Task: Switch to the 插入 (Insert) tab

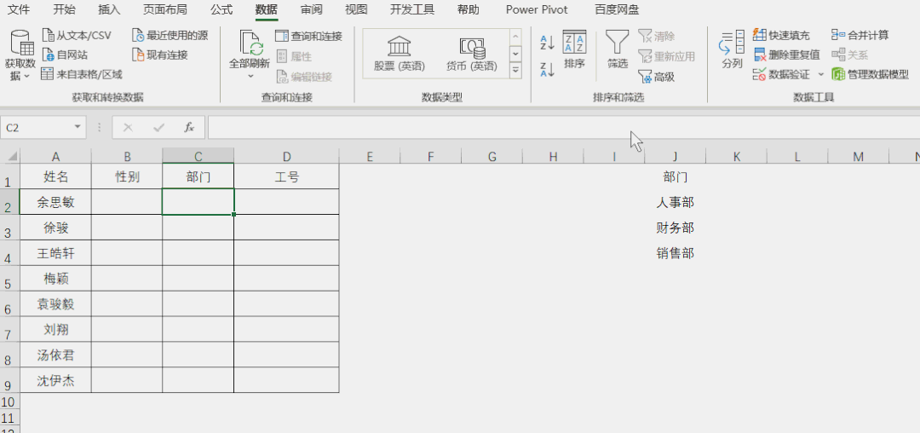Action: 109,10
